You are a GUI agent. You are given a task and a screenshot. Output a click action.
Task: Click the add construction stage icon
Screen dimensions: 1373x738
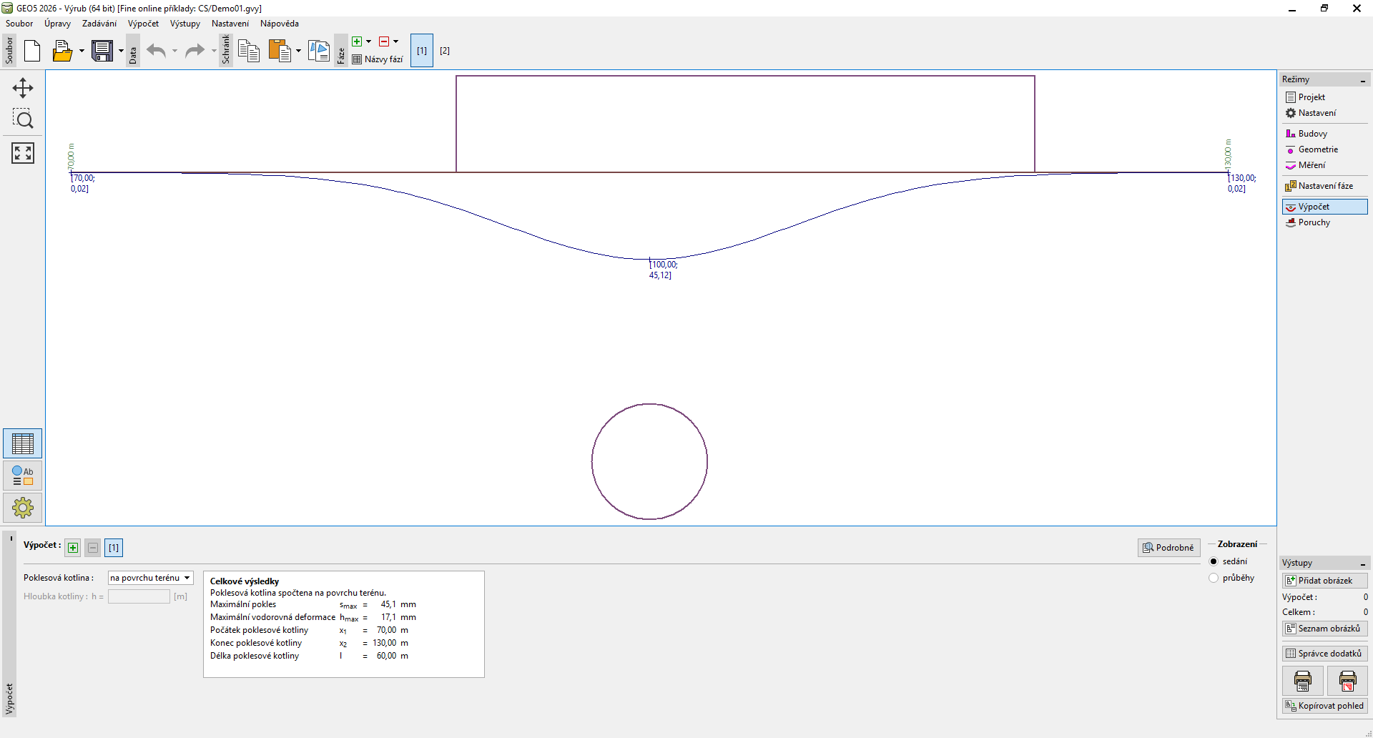(357, 41)
